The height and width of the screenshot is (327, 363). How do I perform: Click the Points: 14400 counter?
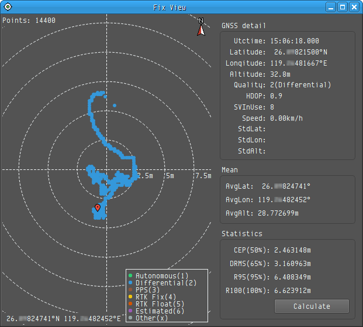point(29,21)
